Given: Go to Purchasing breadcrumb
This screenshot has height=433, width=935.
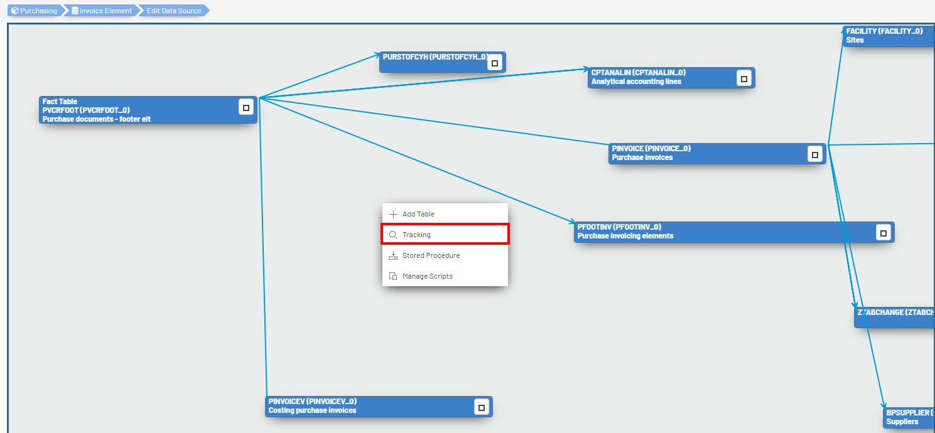Looking at the screenshot, I should coord(38,11).
